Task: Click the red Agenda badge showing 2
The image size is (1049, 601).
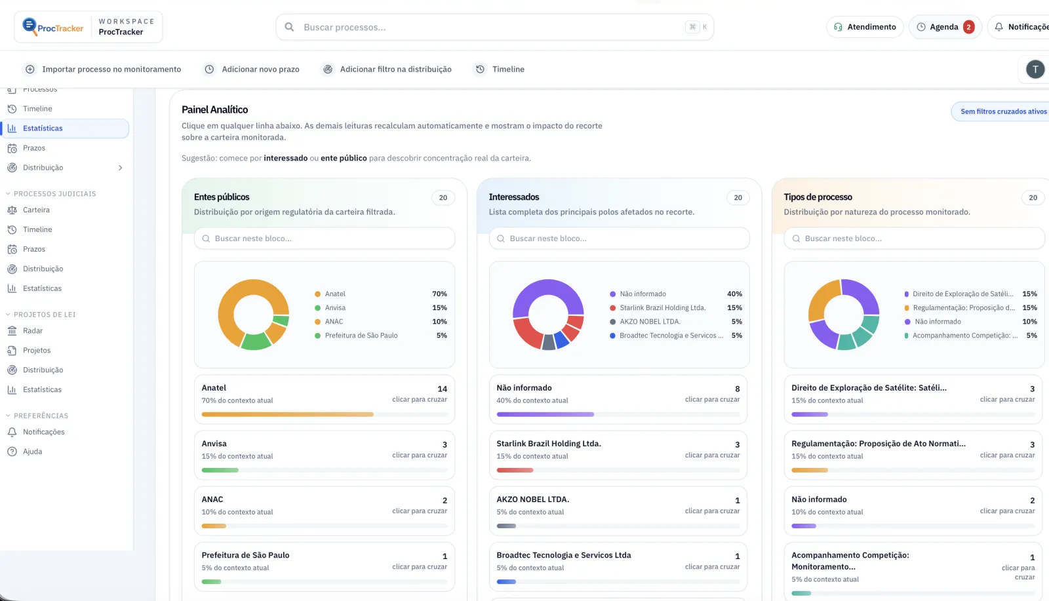Action: [x=968, y=27]
